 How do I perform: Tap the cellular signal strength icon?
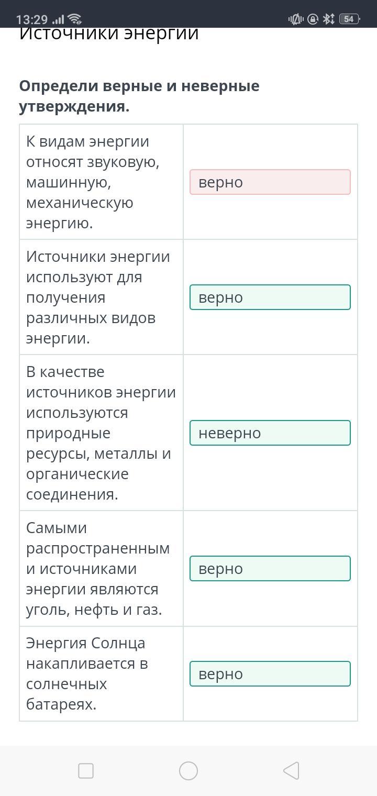coord(58,19)
